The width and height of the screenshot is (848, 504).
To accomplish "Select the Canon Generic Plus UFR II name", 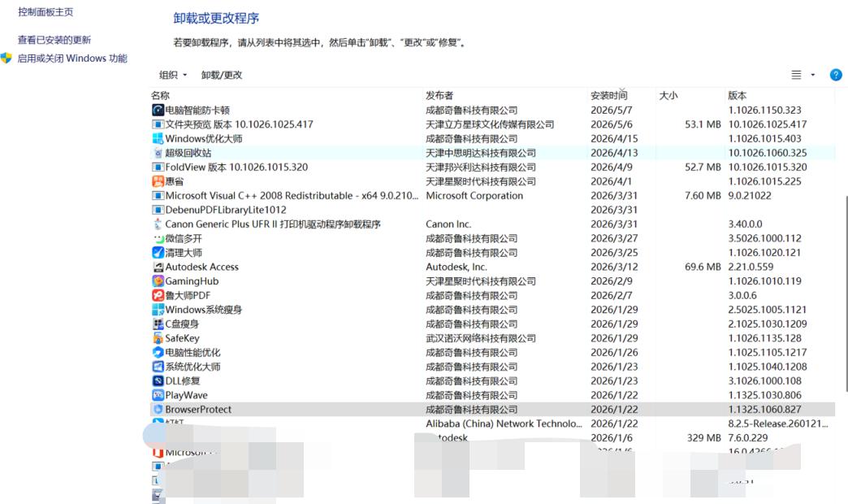I will [273, 224].
